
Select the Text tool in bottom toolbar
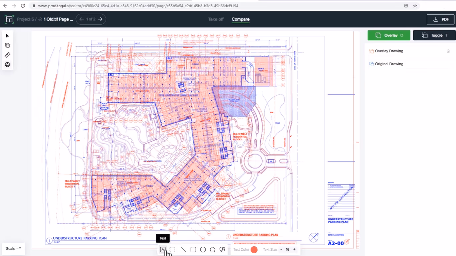163,249
